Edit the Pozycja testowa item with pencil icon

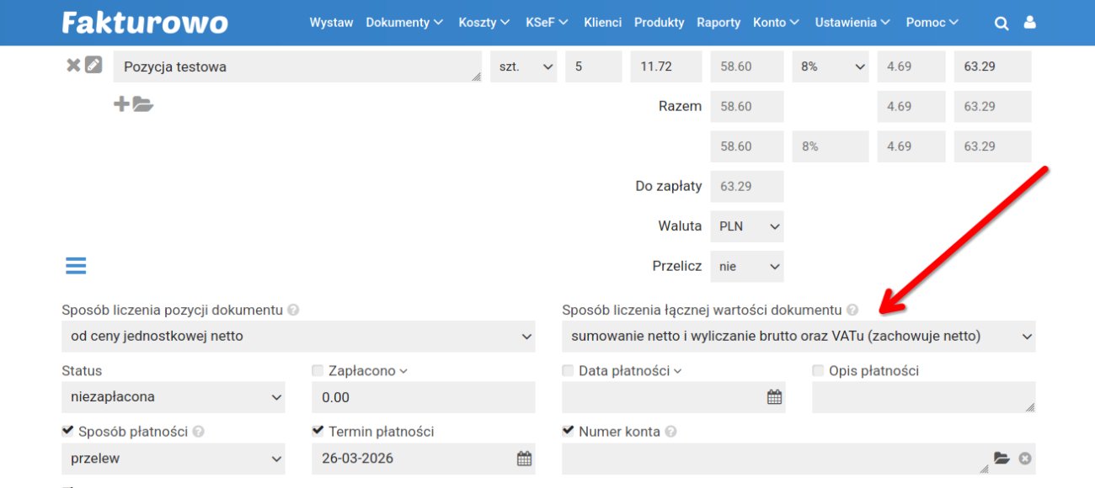coord(92,64)
